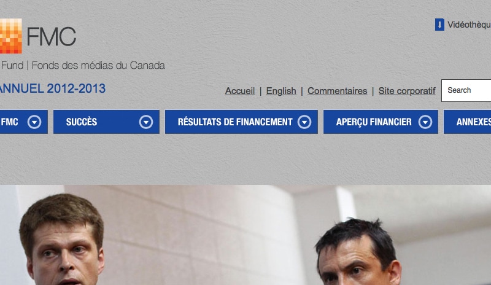Expand APERÇU FINANCIER circle arrow
The image size is (491, 285).
pos(425,122)
